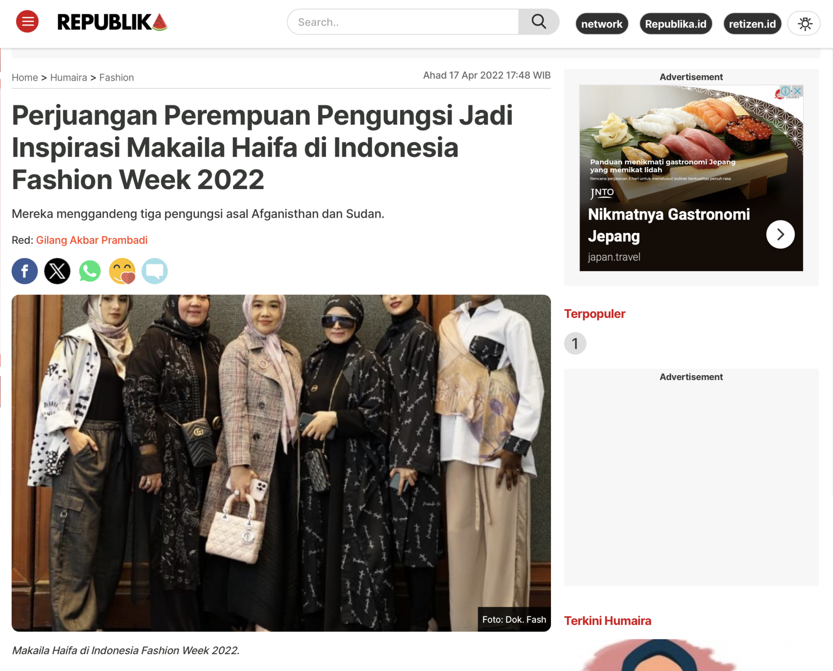Click author Gilang Akbar Prambadi

pyautogui.click(x=92, y=240)
